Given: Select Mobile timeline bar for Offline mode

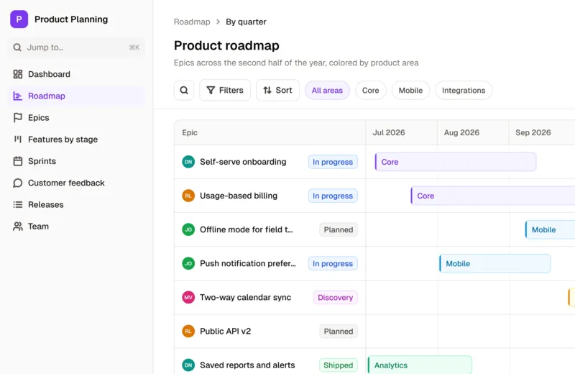Looking at the screenshot, I should (x=550, y=229).
